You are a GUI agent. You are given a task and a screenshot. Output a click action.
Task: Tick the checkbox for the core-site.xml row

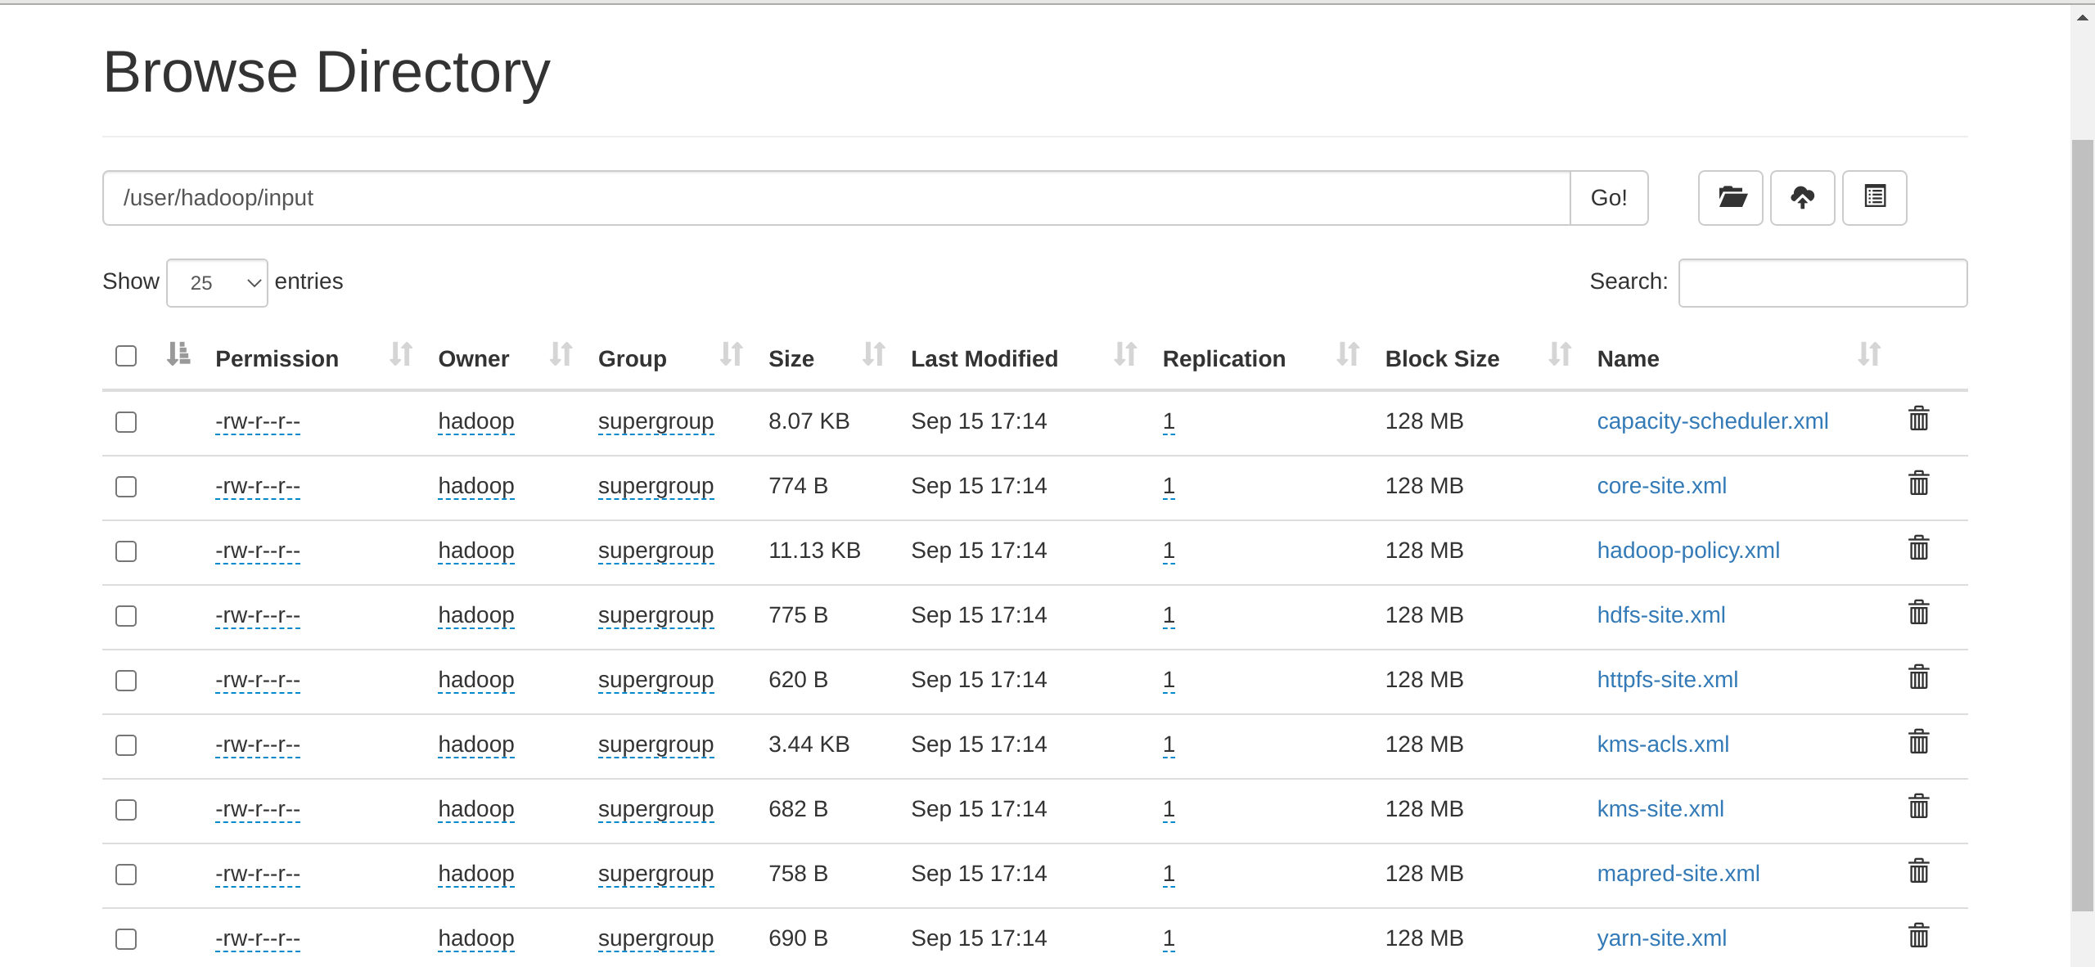pyautogui.click(x=126, y=487)
